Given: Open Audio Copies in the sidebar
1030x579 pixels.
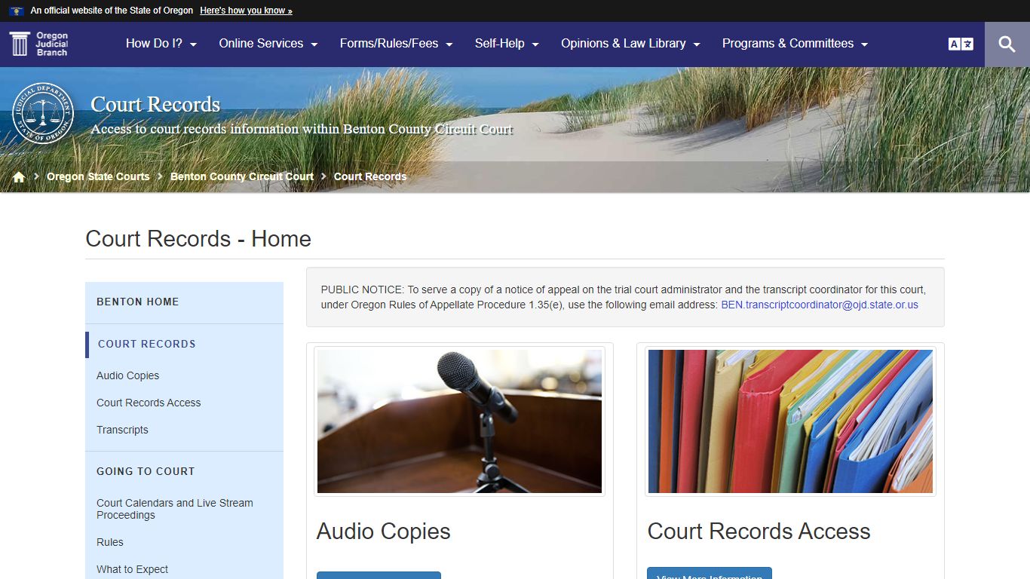Looking at the screenshot, I should [x=127, y=375].
